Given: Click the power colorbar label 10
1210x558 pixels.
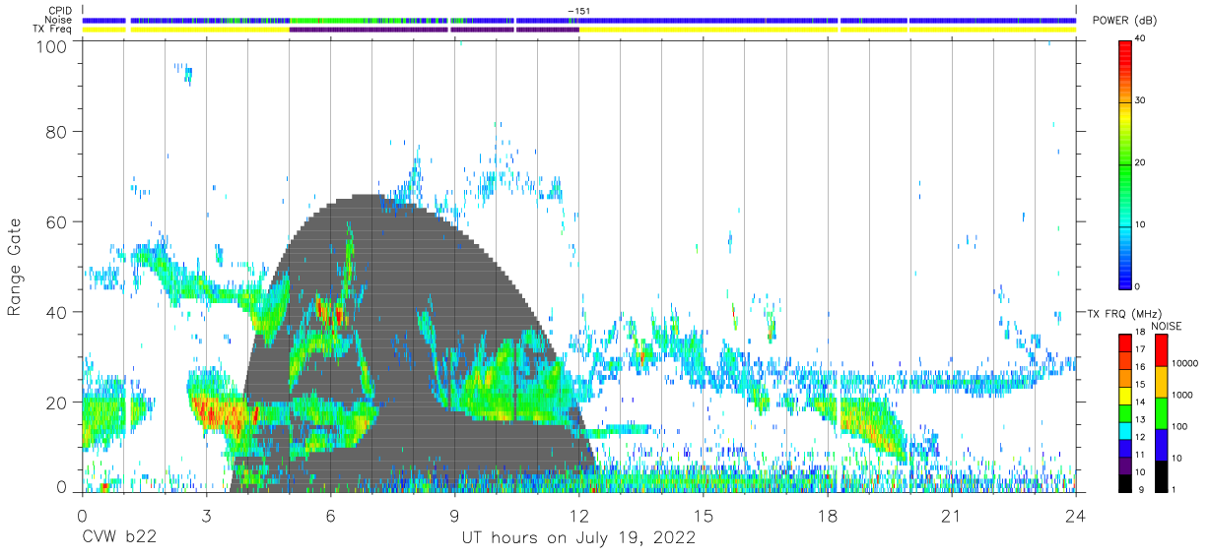Looking at the screenshot, I should [1142, 224].
